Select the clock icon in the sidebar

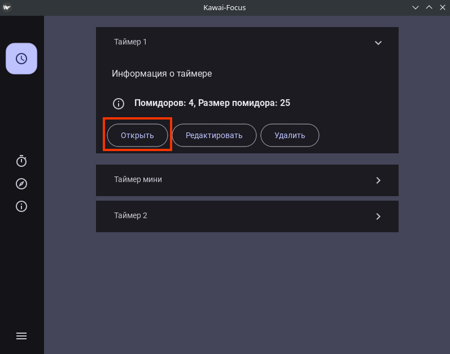(x=21, y=59)
